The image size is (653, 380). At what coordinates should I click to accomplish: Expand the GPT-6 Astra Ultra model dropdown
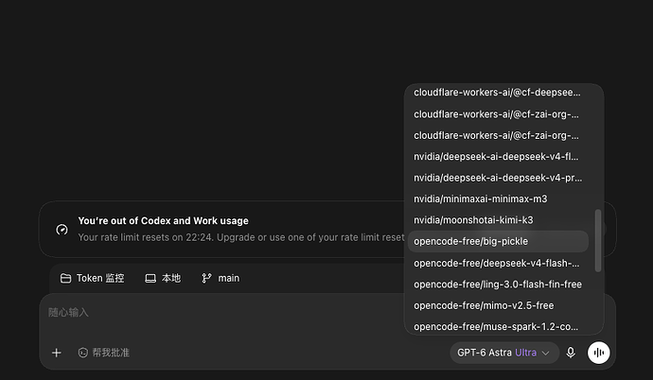tap(503, 353)
